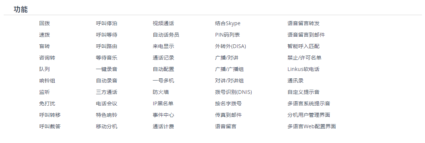Open the 结合Skype item
Image resolution: width=425 pixels, height=143 pixels.
click(x=228, y=24)
